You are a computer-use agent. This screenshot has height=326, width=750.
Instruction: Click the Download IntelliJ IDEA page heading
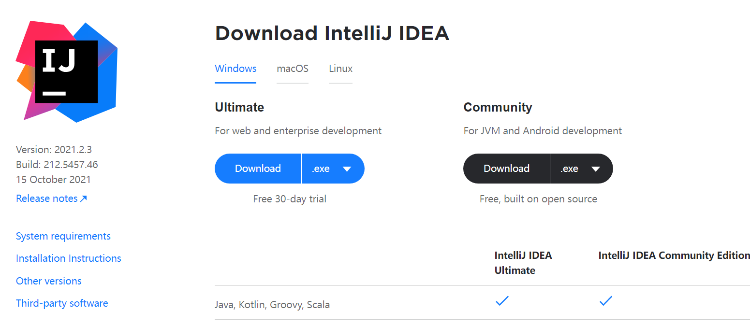click(x=332, y=33)
